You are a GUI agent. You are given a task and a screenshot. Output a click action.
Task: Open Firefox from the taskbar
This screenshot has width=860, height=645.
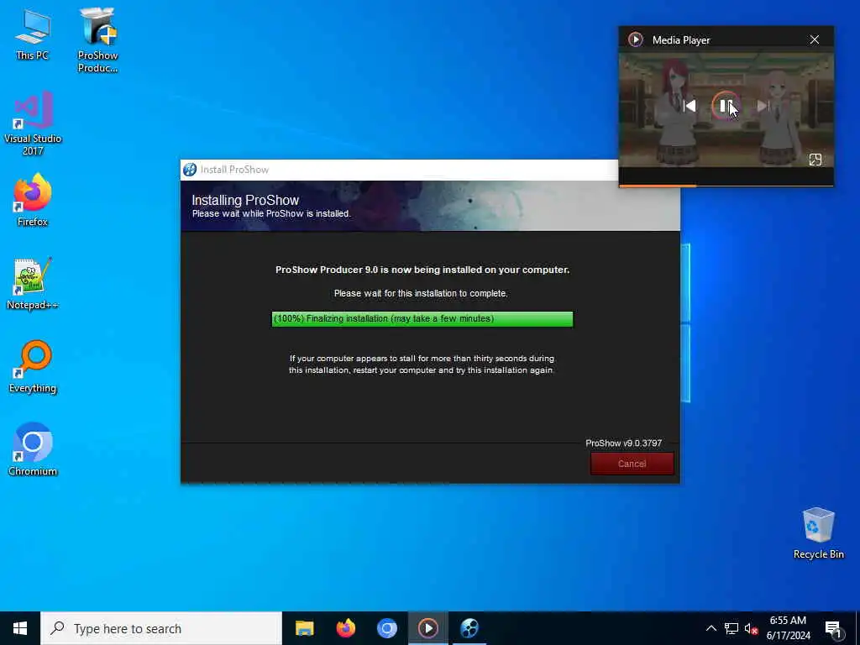pos(345,628)
